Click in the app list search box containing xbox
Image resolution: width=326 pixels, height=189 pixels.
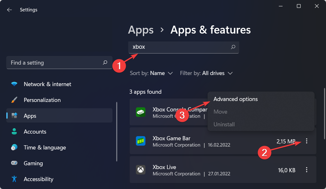[183, 47]
